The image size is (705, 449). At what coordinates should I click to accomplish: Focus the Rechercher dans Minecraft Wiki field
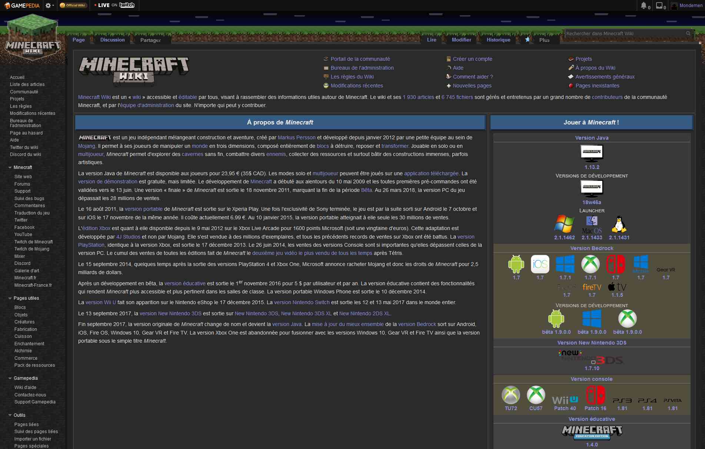pyautogui.click(x=625, y=33)
